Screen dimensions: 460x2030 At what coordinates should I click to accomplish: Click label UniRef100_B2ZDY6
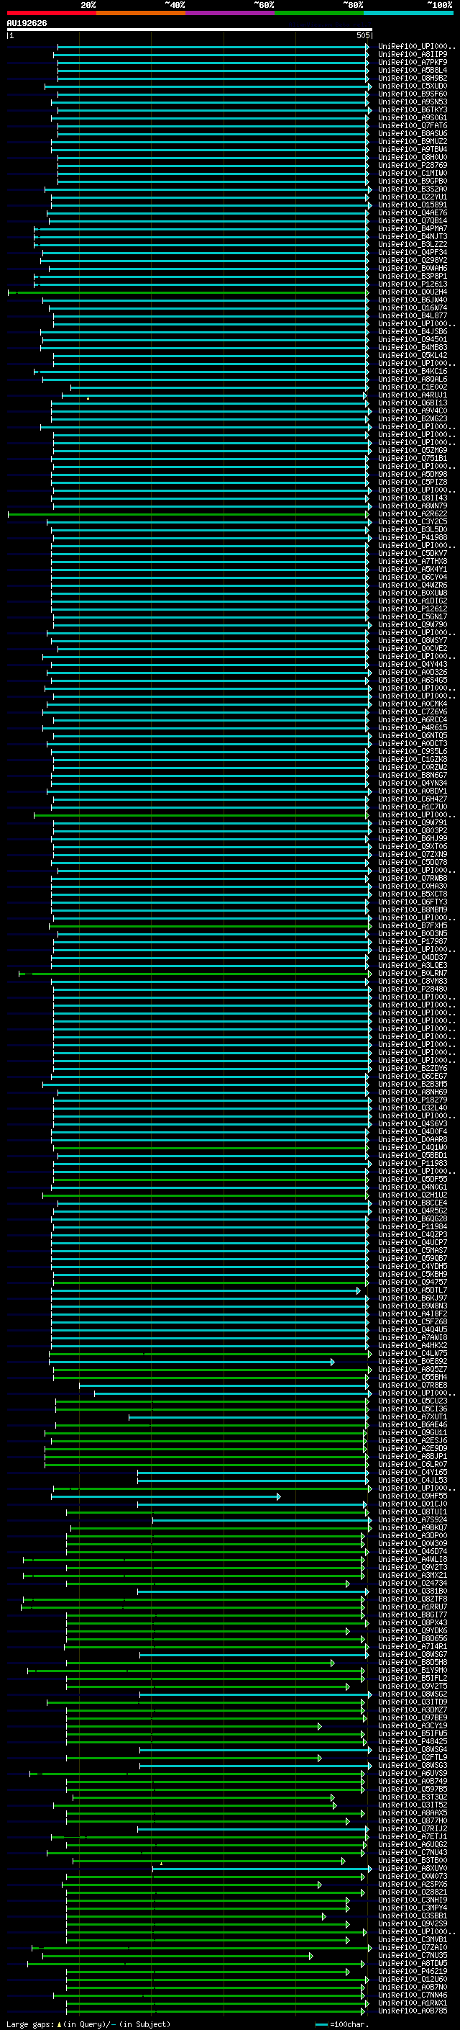click(x=412, y=1069)
